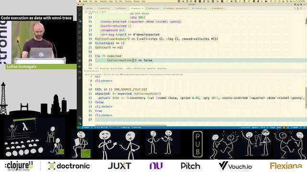
Task: Open the Manage gear in activity bar
Action: (x=80, y=123)
